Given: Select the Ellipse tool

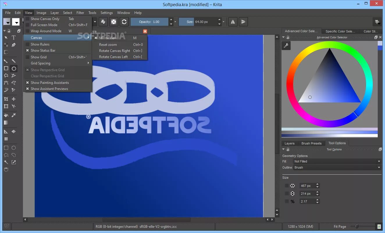Looking at the screenshot, I should [x=13, y=68].
